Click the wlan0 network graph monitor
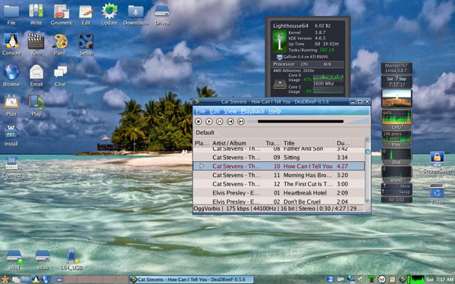Image resolution: width=455 pixels, height=284 pixels. click(x=397, y=173)
